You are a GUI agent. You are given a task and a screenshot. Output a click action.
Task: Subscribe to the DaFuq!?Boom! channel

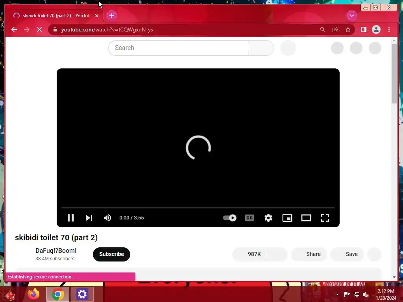coord(111,254)
